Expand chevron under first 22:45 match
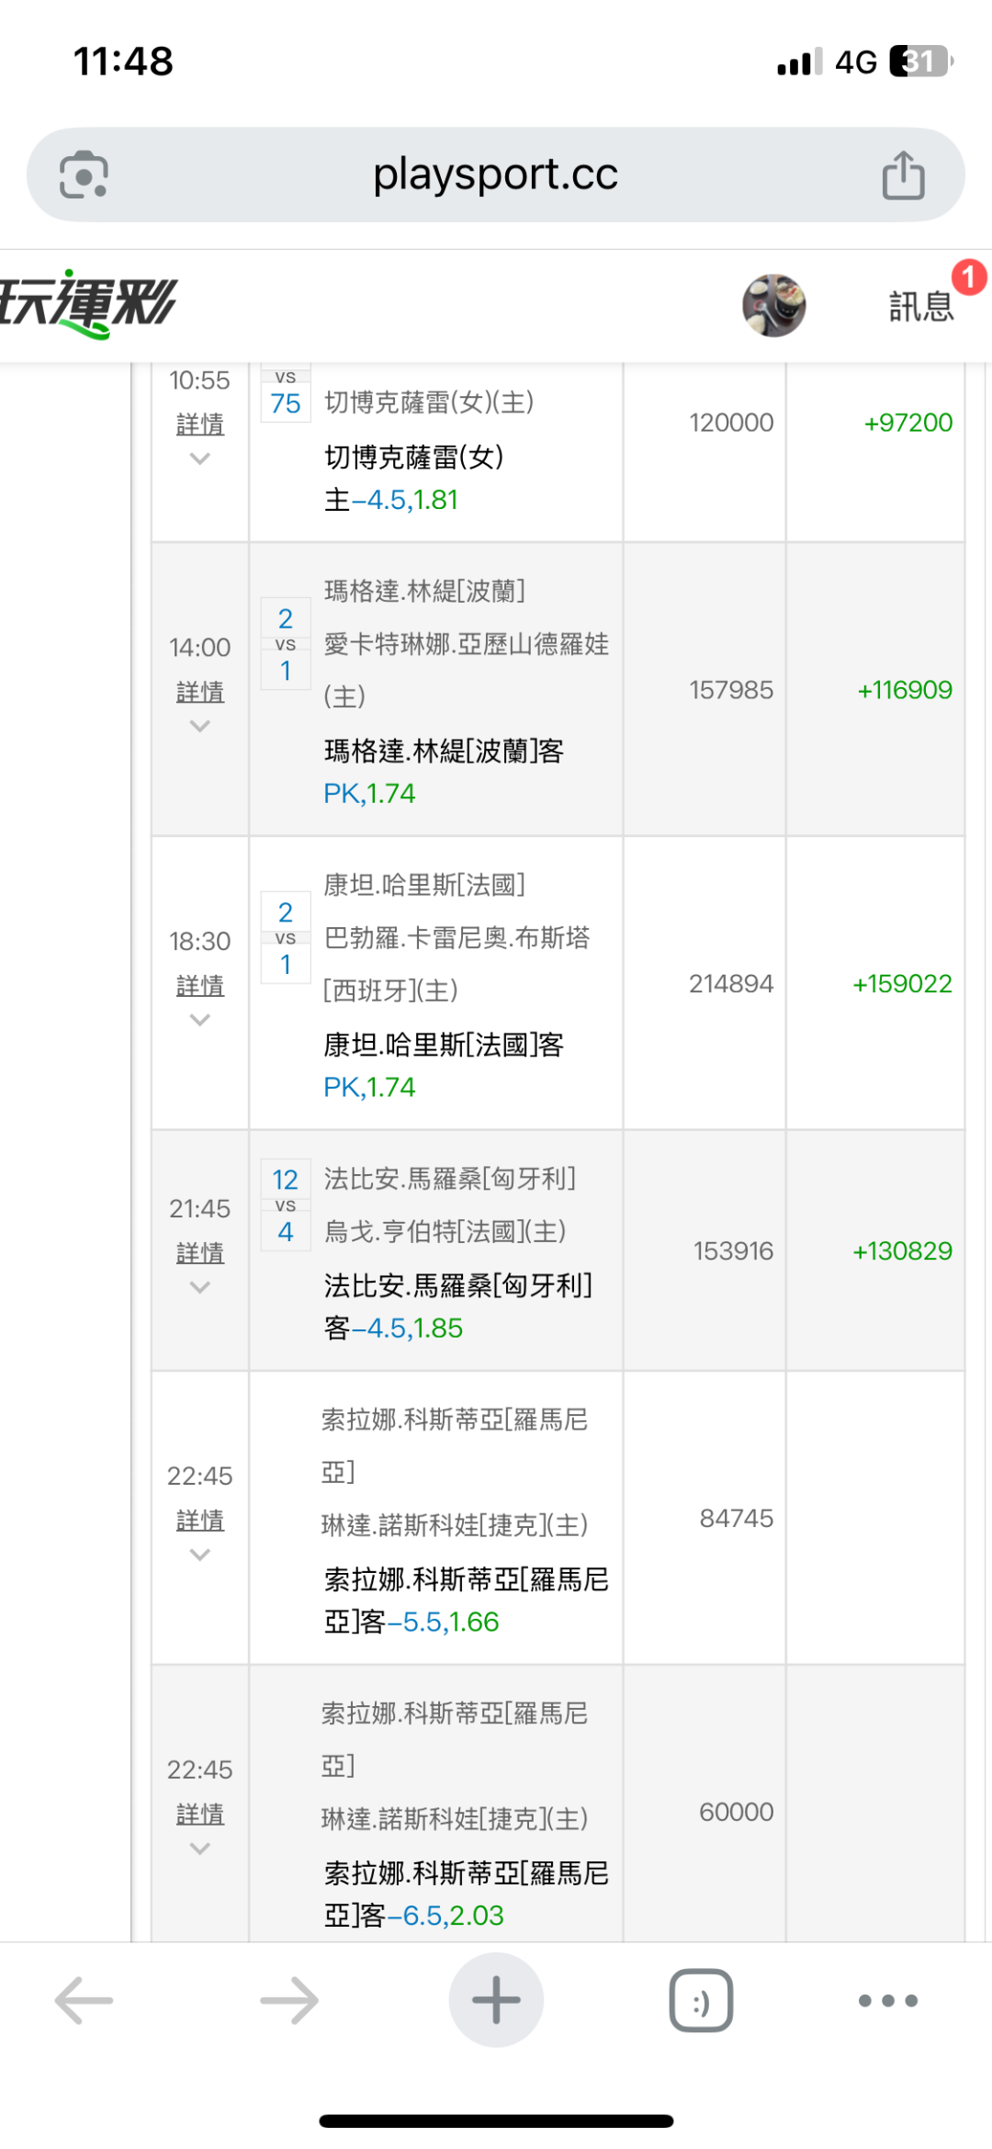Viewport: 992px width, 2149px height. [x=200, y=1555]
